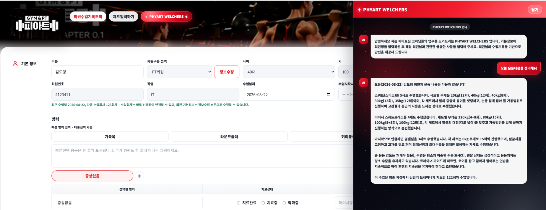Click the 수업시작 time field
The image size is (546, 210).
point(346,94)
